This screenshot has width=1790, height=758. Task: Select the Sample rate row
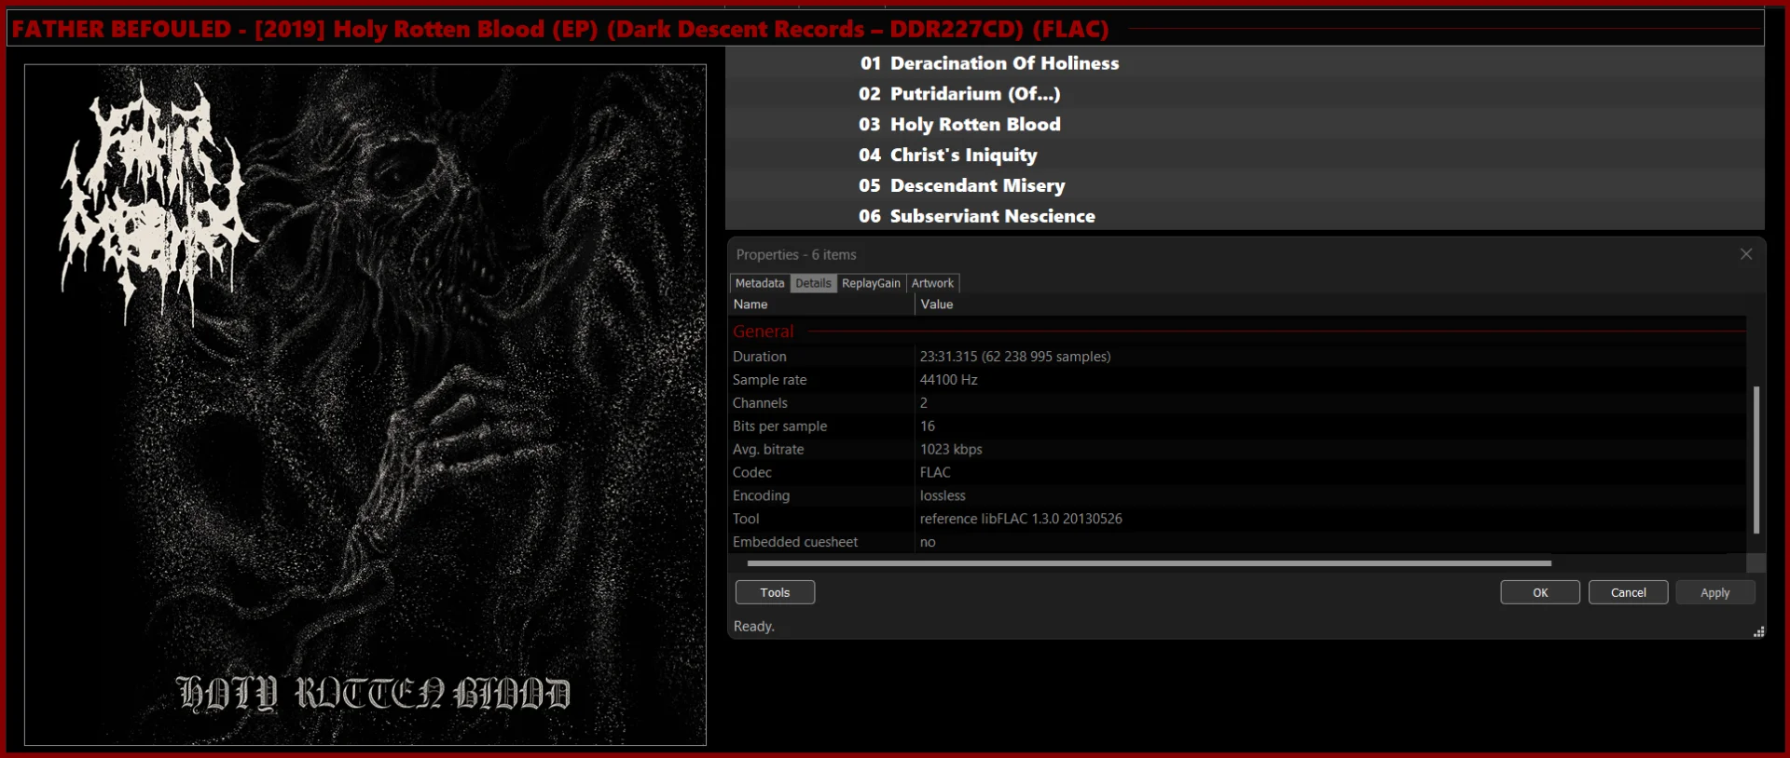[x=1237, y=380]
